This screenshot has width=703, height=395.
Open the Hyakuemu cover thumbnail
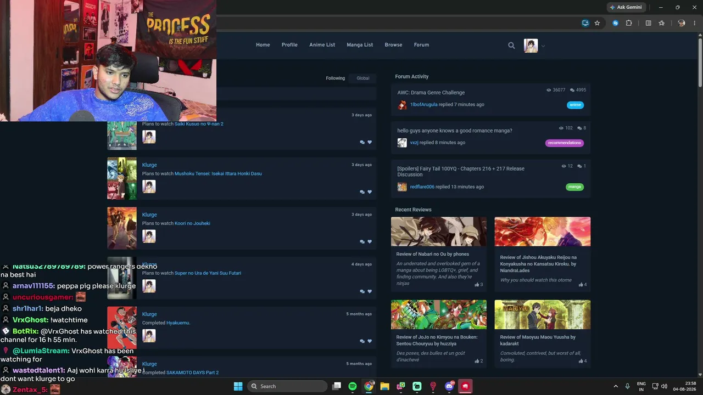point(122,328)
